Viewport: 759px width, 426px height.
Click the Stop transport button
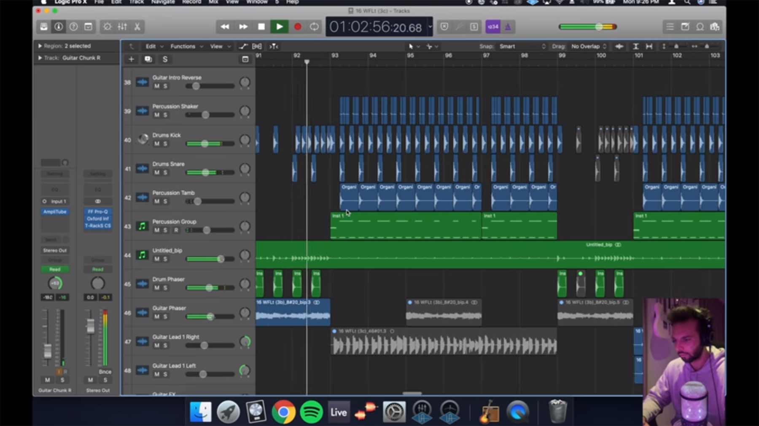[261, 27]
